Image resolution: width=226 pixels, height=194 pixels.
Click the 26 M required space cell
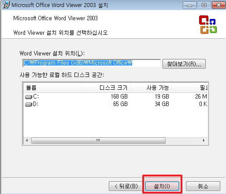201,96
